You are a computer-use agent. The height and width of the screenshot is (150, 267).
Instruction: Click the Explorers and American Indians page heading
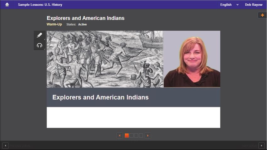coord(85,18)
